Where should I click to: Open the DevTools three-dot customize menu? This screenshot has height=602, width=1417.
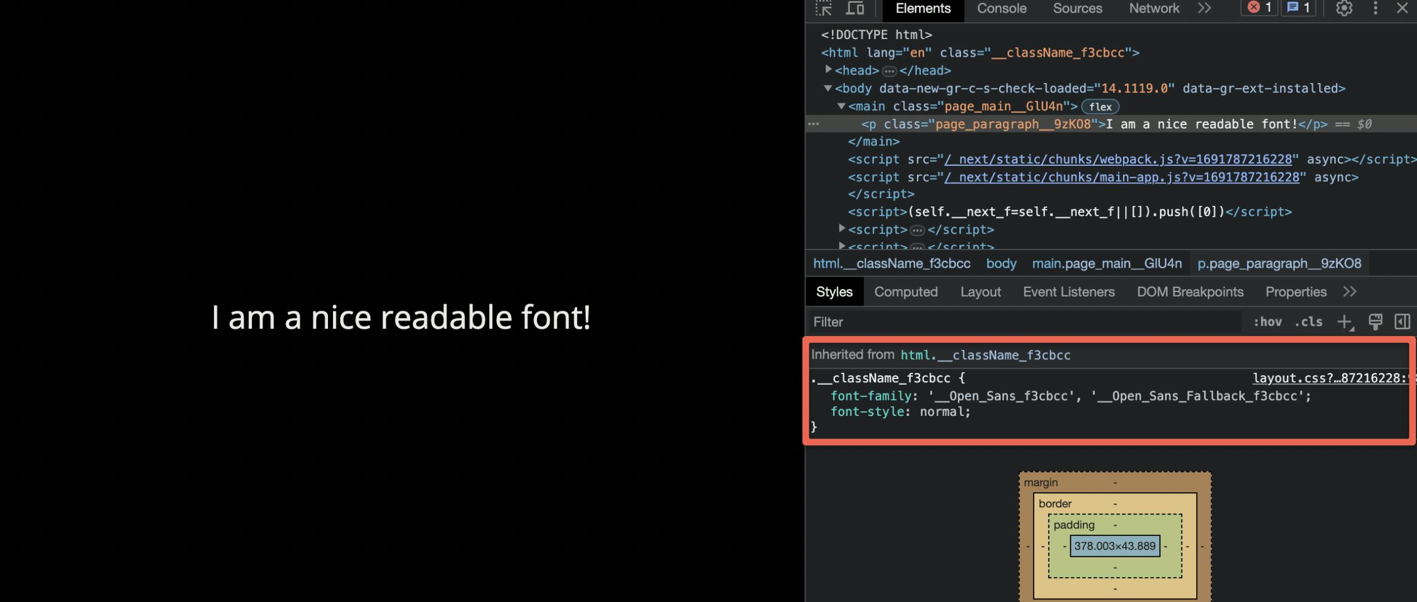[1375, 8]
